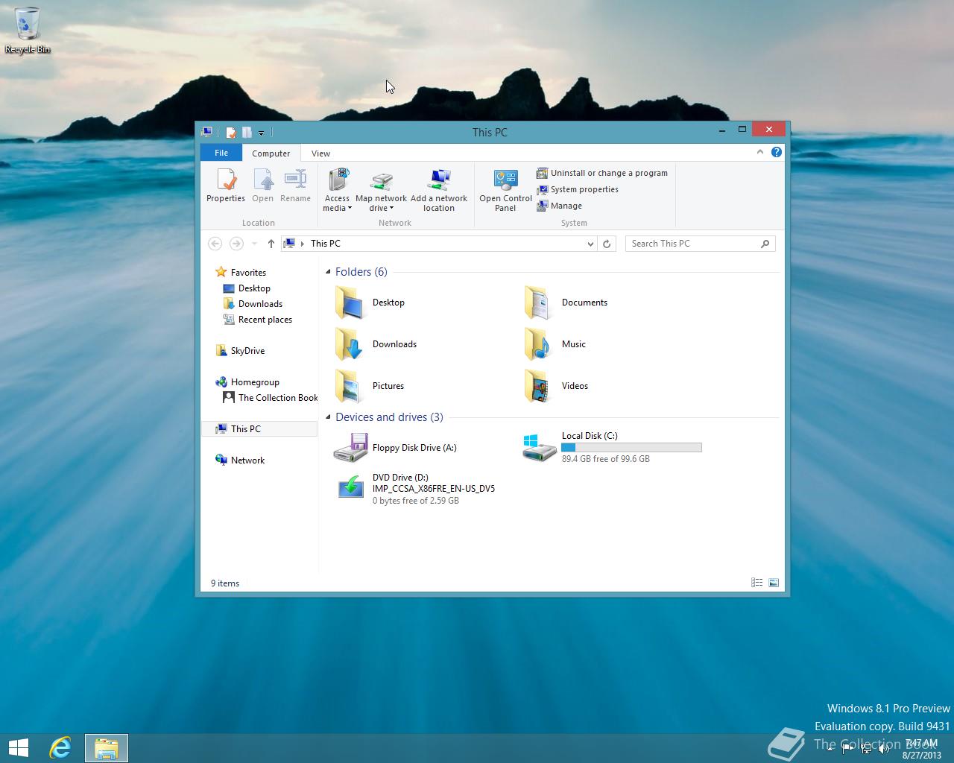The width and height of the screenshot is (954, 763).
Task: Select the Downloads folder in main pane
Action: [x=376, y=344]
